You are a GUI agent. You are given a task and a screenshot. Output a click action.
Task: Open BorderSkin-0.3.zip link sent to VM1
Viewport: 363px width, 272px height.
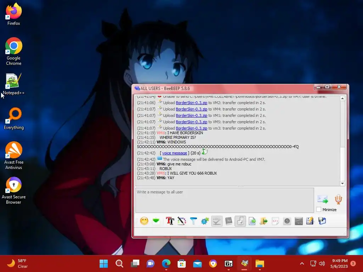tap(191, 115)
